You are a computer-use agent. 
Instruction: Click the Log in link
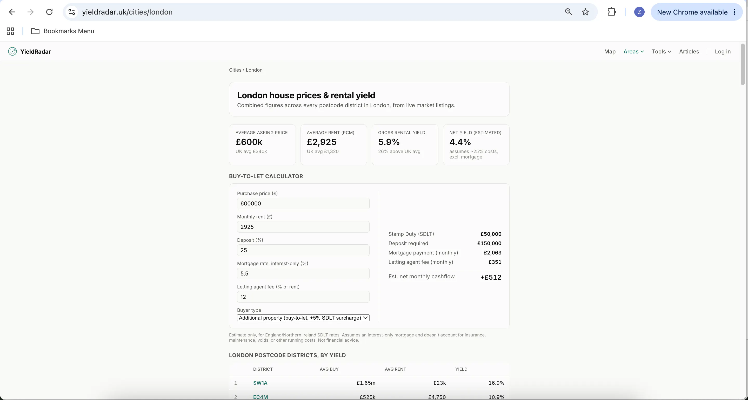point(723,52)
